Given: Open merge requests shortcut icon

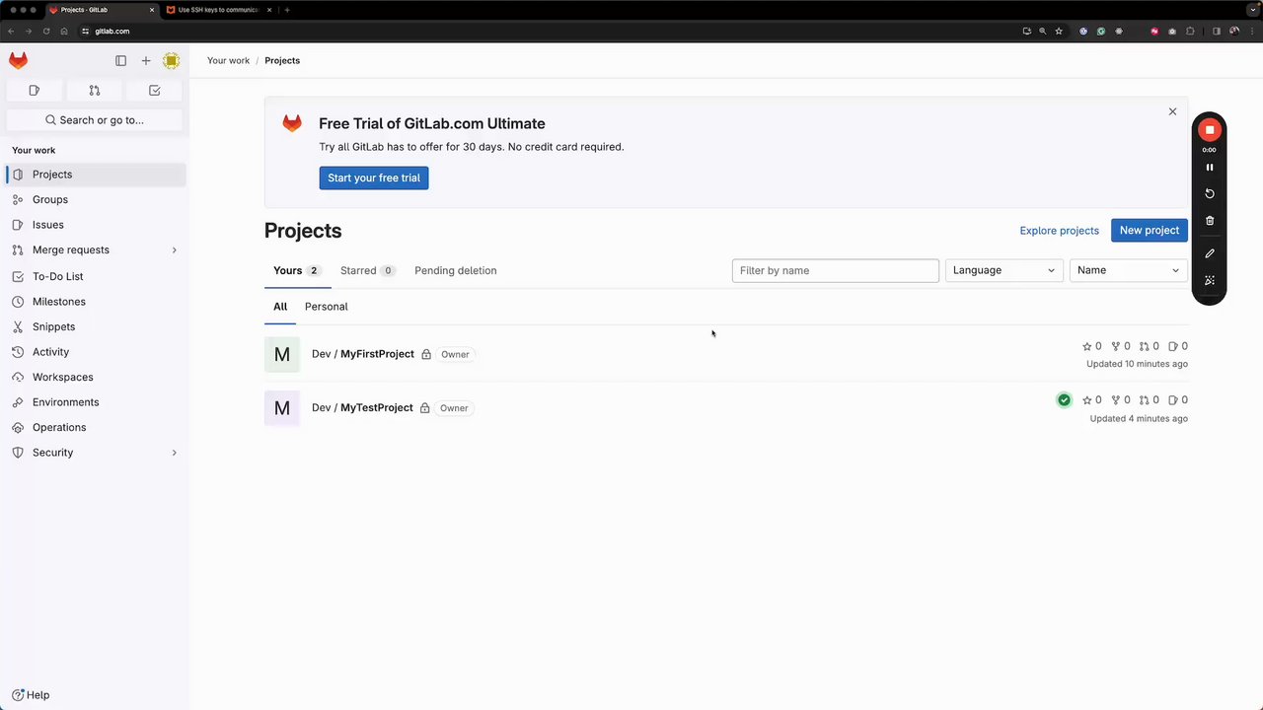Looking at the screenshot, I should coord(95,91).
